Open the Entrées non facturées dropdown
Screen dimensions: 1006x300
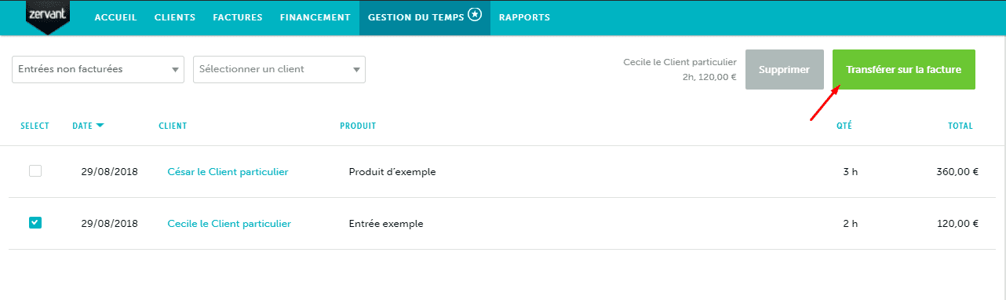[98, 69]
